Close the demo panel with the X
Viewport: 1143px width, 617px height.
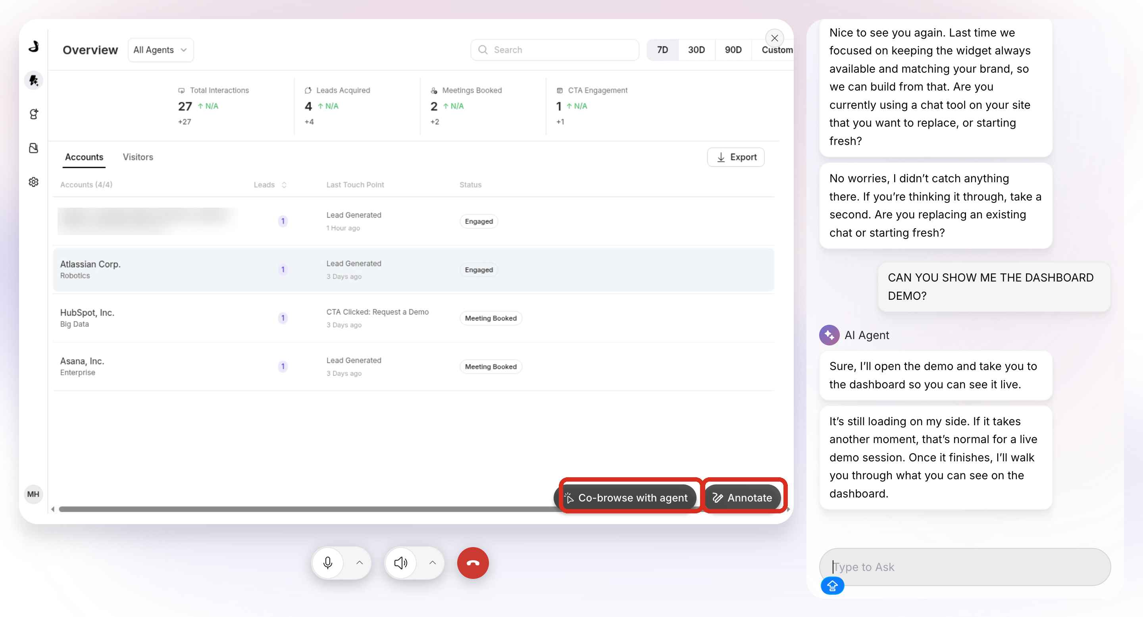point(775,38)
